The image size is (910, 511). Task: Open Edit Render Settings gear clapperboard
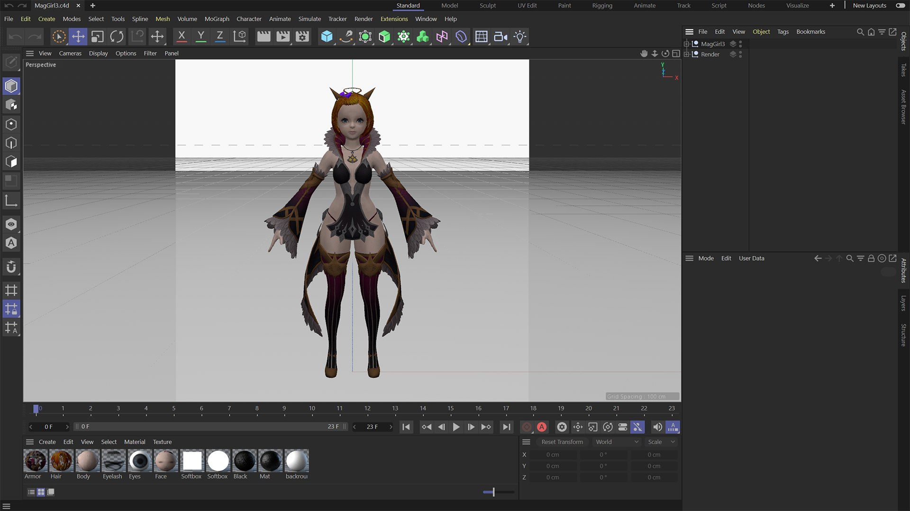pyautogui.click(x=302, y=36)
